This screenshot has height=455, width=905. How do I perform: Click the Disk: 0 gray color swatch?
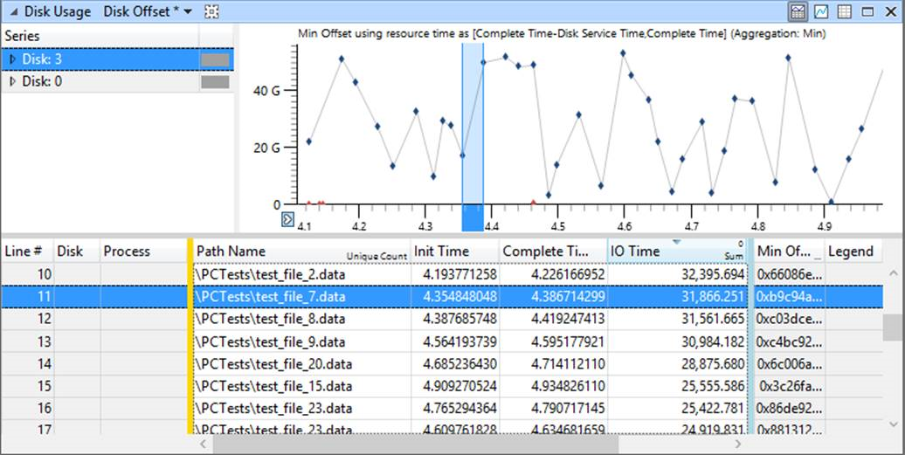click(215, 82)
